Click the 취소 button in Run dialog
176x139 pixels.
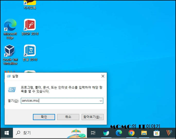[x=68, y=117]
